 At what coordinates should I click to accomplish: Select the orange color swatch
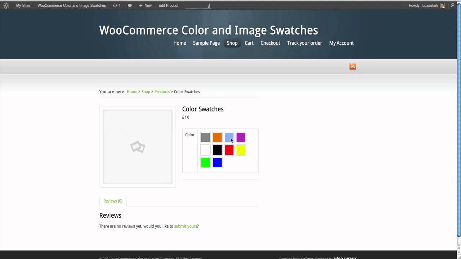[217, 137]
